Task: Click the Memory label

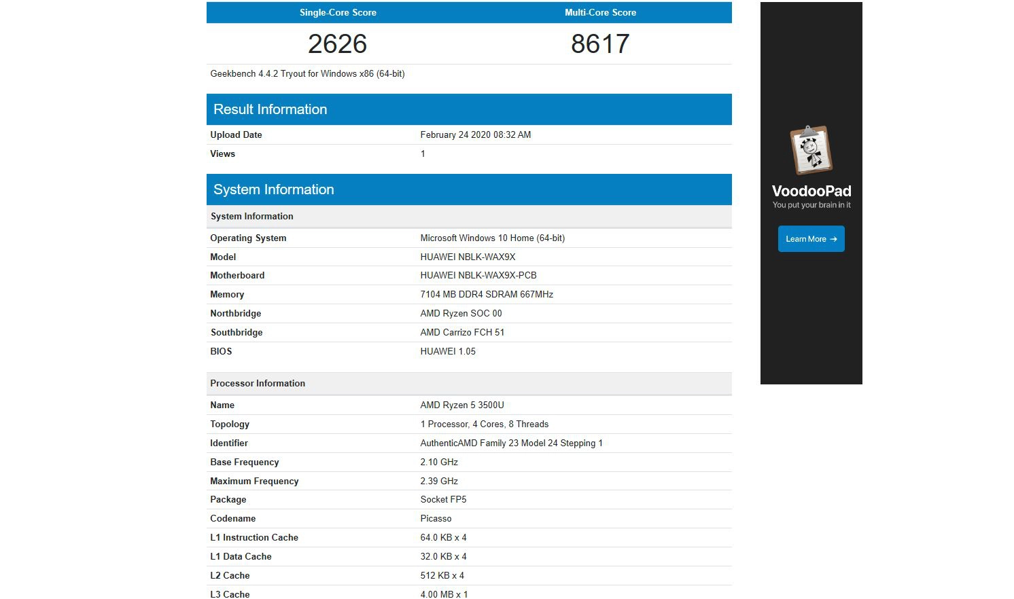Action: point(227,294)
